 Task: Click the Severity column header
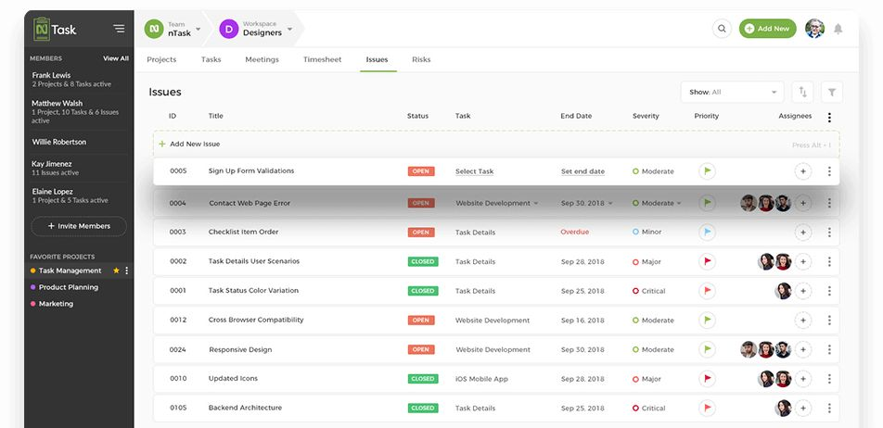(646, 116)
